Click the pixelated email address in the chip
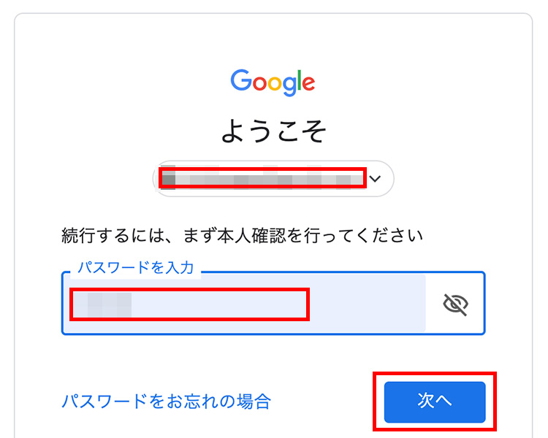The image size is (548, 438). (x=262, y=178)
